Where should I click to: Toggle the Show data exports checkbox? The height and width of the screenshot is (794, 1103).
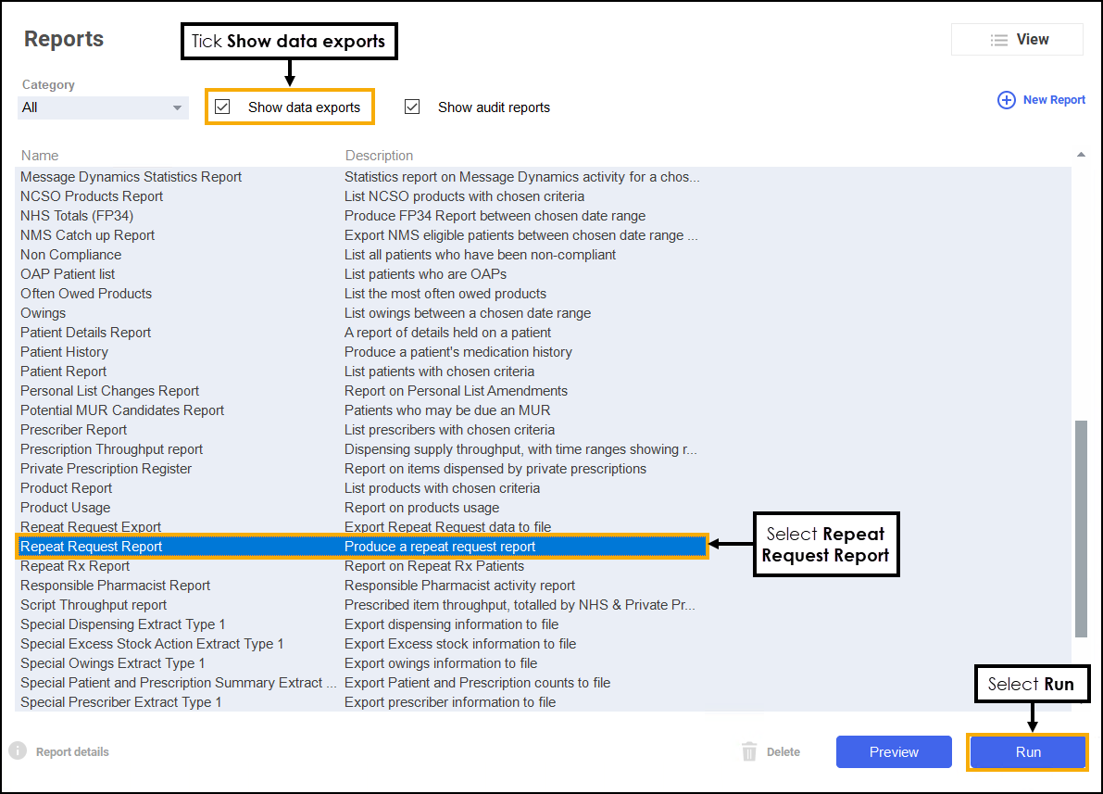[222, 107]
